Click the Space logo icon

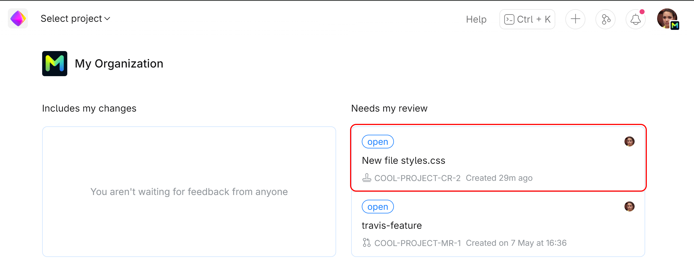click(18, 18)
